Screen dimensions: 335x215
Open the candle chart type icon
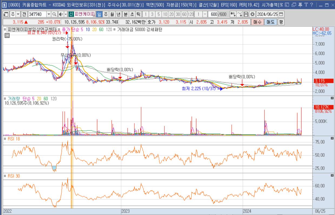(233, 14)
